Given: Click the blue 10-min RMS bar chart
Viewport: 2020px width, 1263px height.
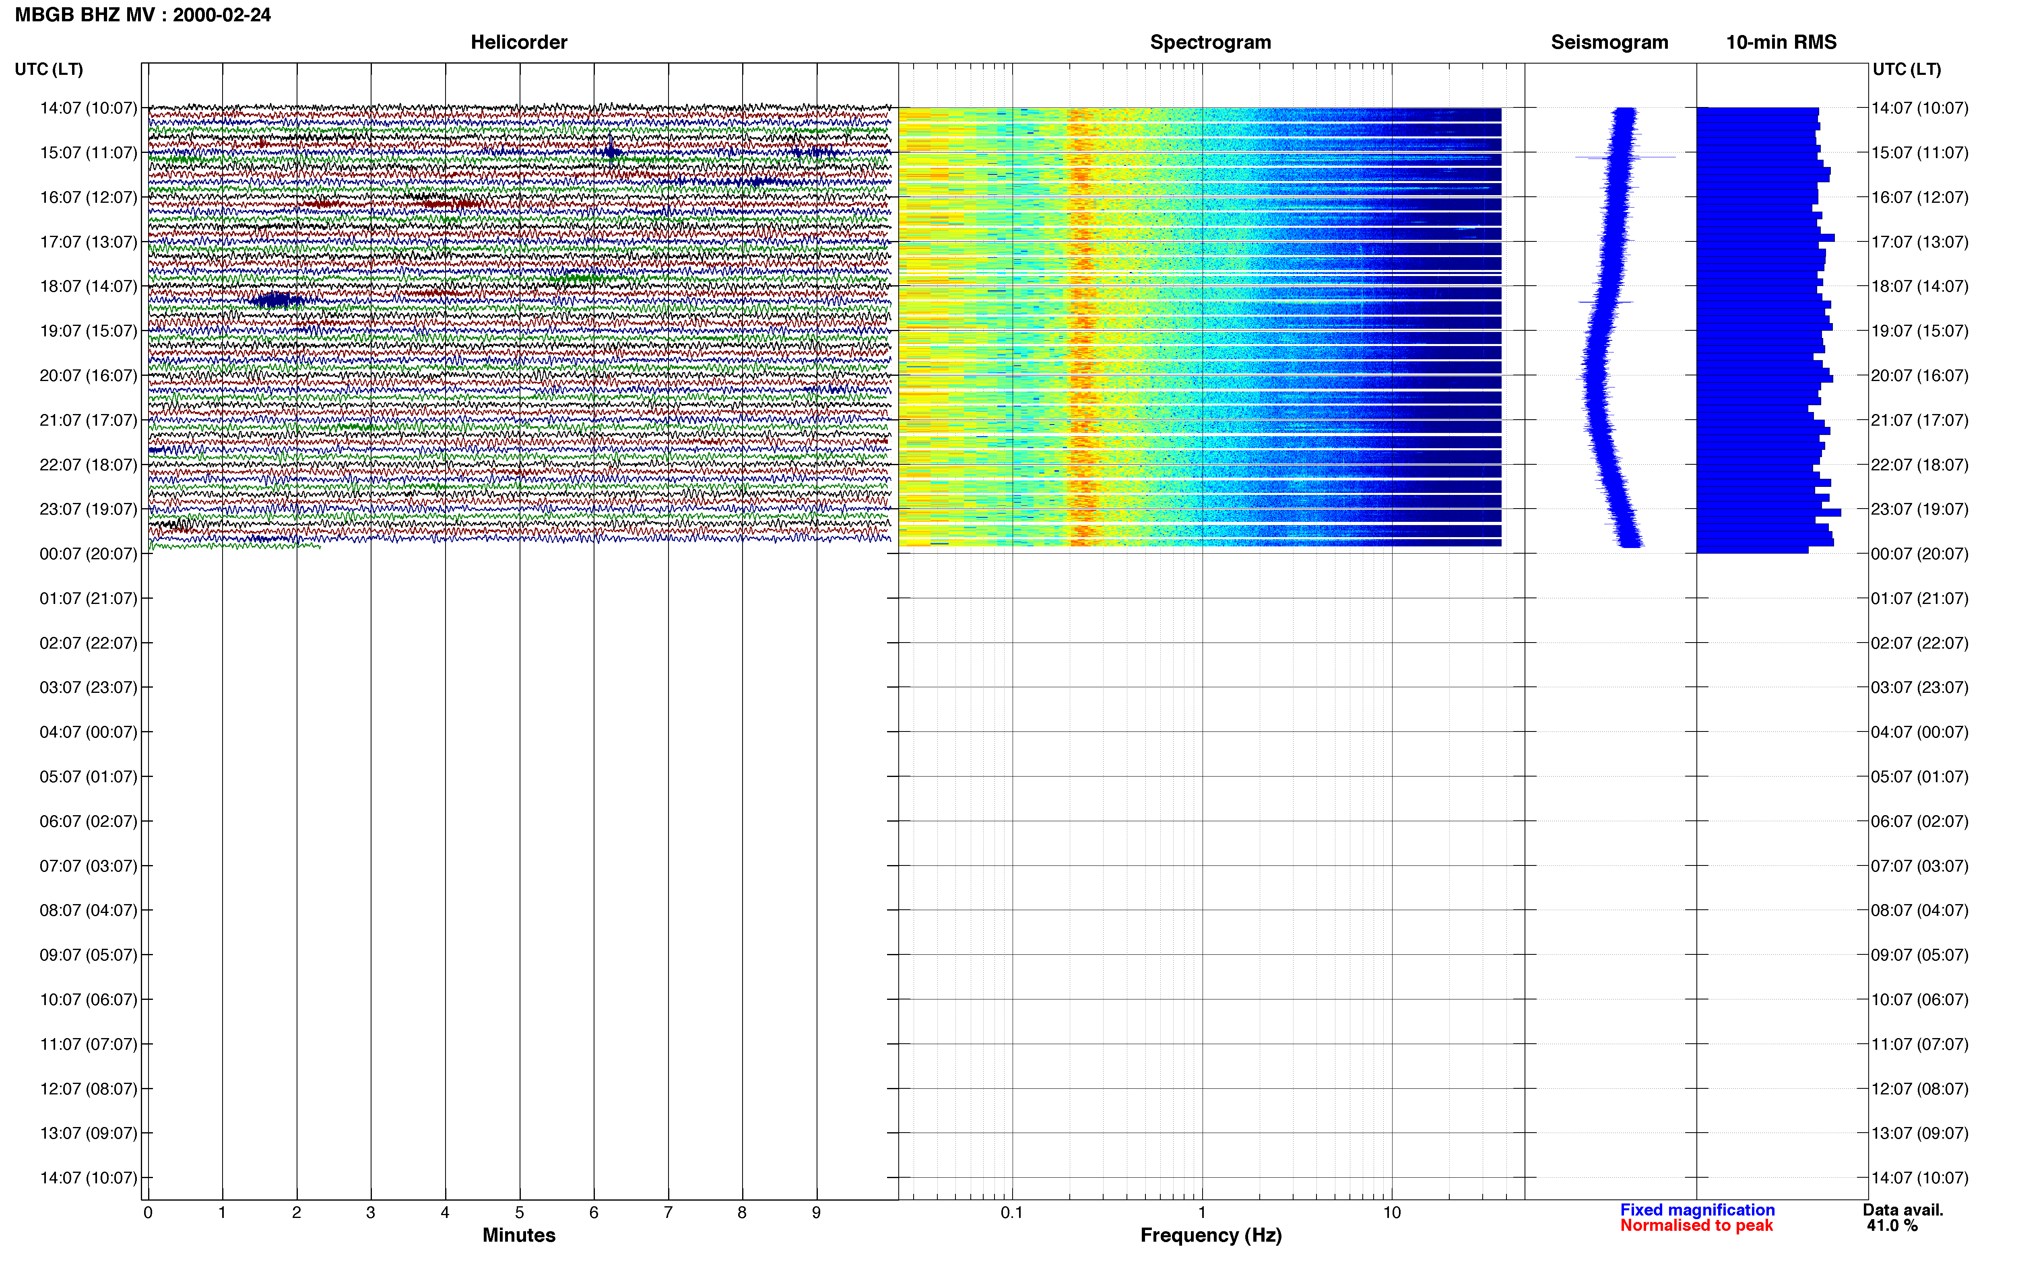Looking at the screenshot, I should tap(1768, 330).
